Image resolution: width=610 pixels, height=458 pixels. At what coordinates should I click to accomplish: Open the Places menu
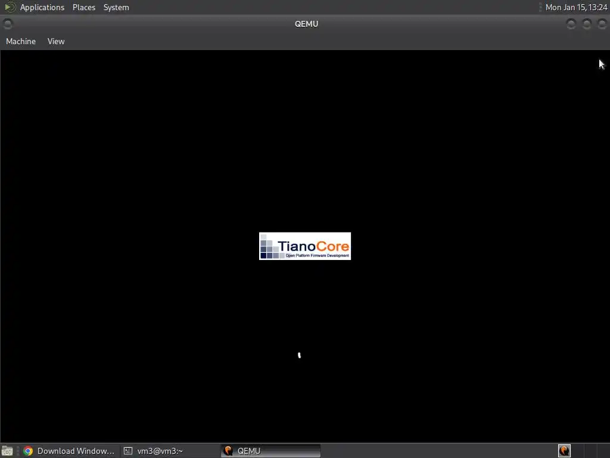pos(83,7)
